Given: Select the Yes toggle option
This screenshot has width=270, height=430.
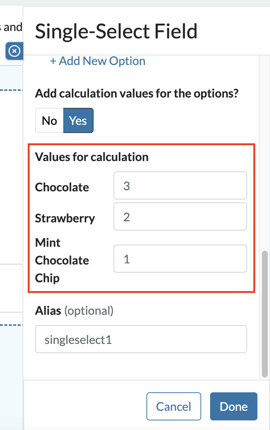Looking at the screenshot, I should coord(78,120).
